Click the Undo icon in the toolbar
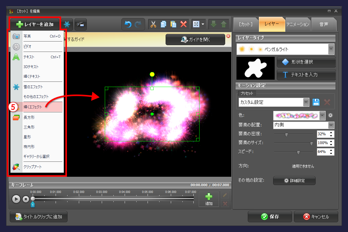The image size is (348, 232). 128,24
